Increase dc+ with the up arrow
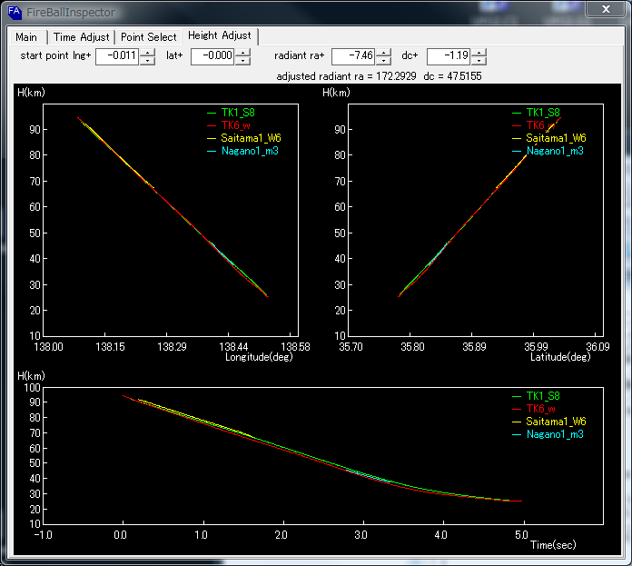Screen dimensions: 632x566 479,52
